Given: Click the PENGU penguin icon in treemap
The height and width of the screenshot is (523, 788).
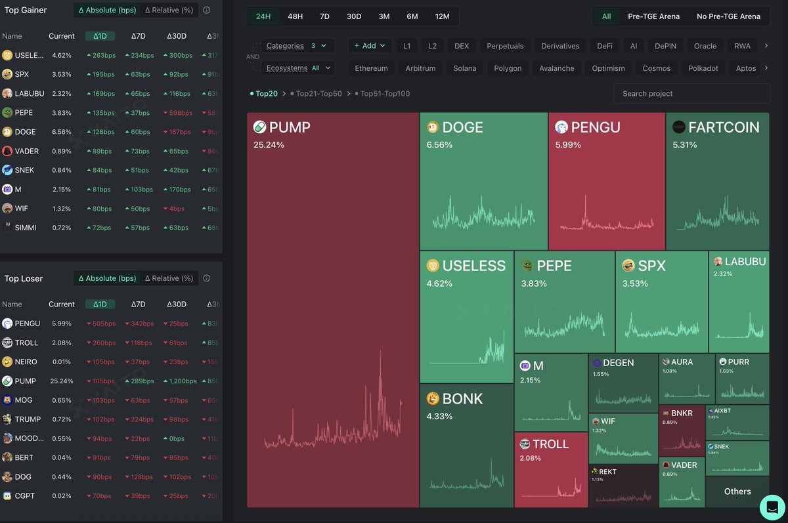Looking at the screenshot, I should [561, 127].
